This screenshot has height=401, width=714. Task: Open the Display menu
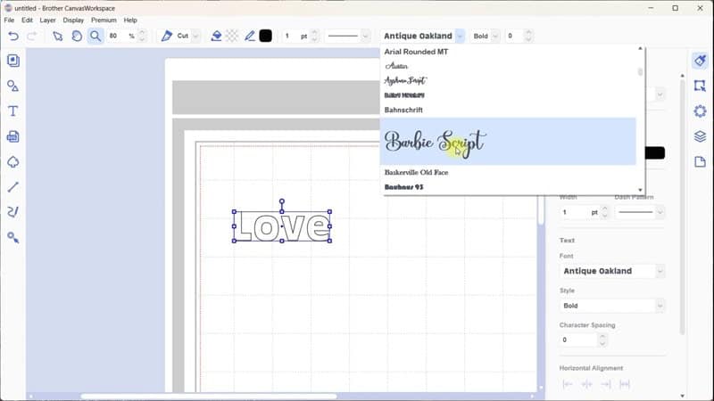coord(73,20)
